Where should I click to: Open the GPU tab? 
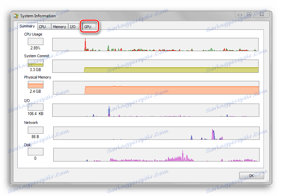pos(89,27)
